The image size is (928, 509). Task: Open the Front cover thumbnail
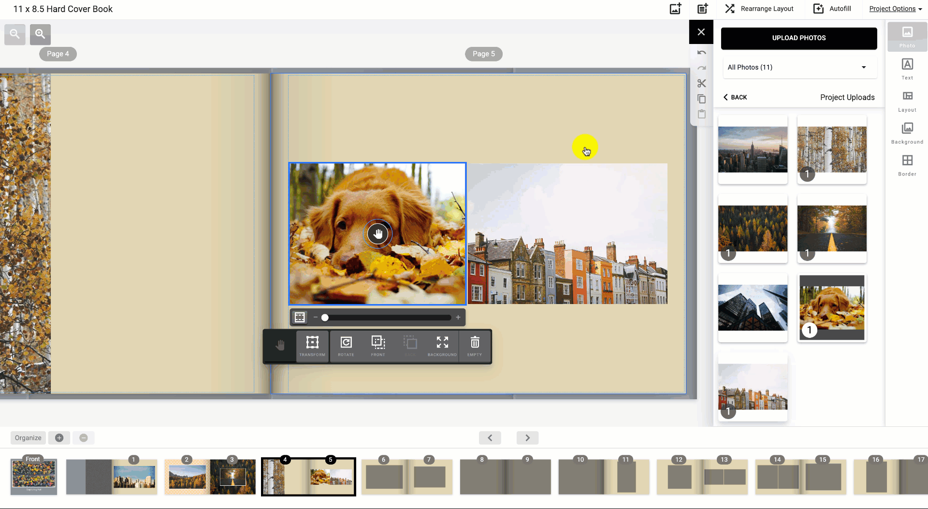pos(34,477)
